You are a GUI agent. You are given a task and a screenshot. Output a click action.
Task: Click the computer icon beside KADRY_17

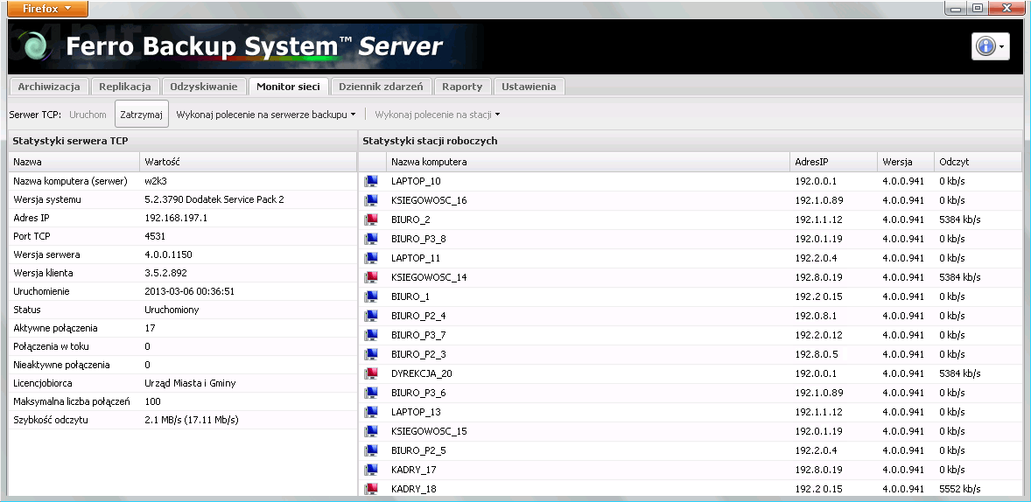(371, 470)
